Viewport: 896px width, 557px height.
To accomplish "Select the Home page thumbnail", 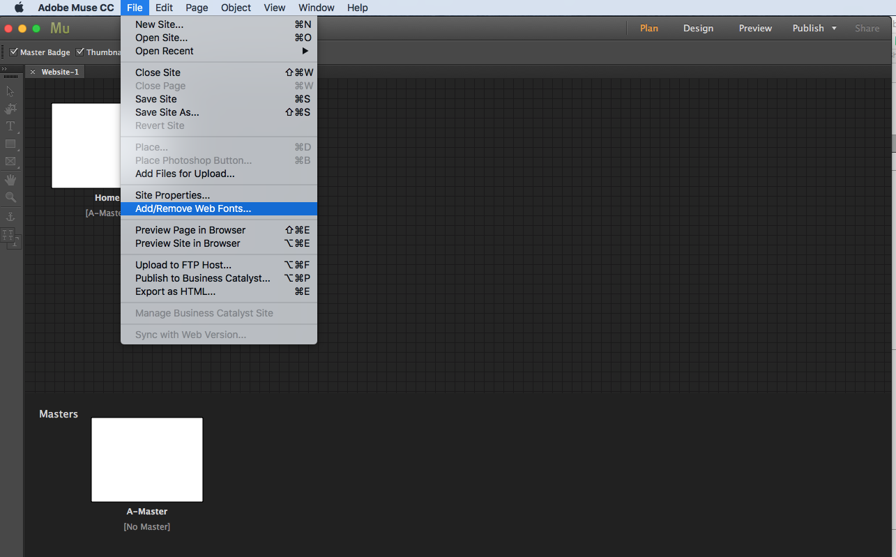I will 86,146.
